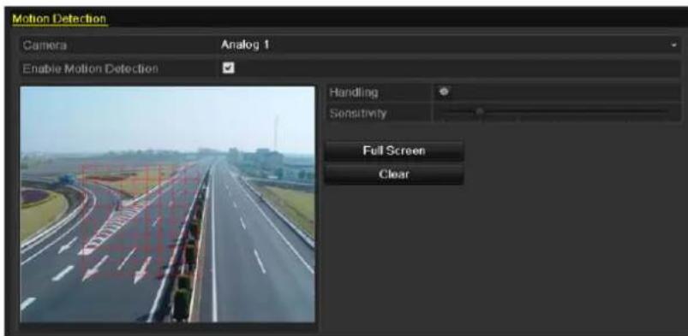Click the Enable Motion Detection label

pos(90,68)
